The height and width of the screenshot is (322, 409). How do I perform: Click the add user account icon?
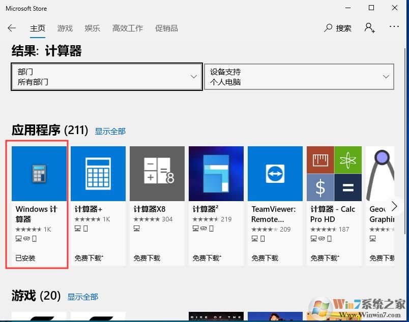(369, 28)
